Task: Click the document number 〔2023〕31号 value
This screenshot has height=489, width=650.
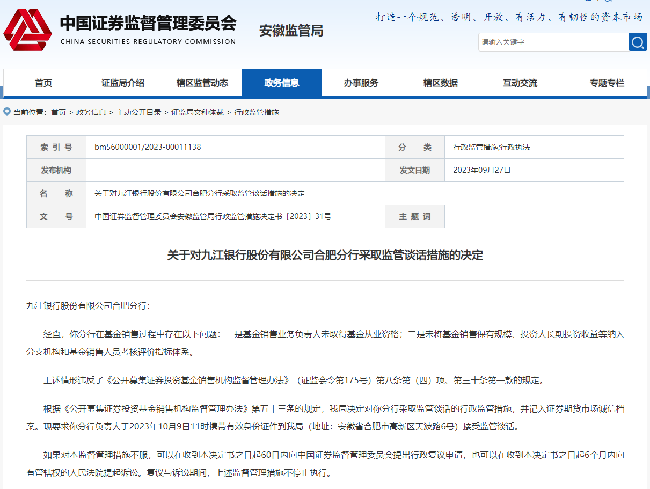Action: tap(213, 216)
